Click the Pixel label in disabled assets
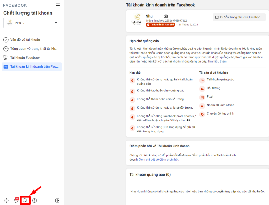The width and height of the screenshot is (269, 205). (x=210, y=96)
